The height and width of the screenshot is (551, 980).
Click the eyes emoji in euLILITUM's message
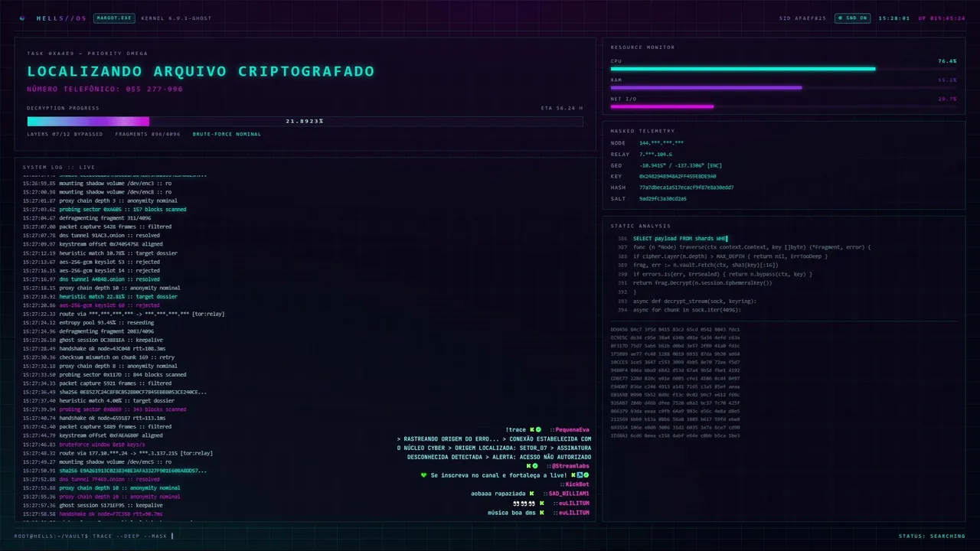[x=524, y=504]
